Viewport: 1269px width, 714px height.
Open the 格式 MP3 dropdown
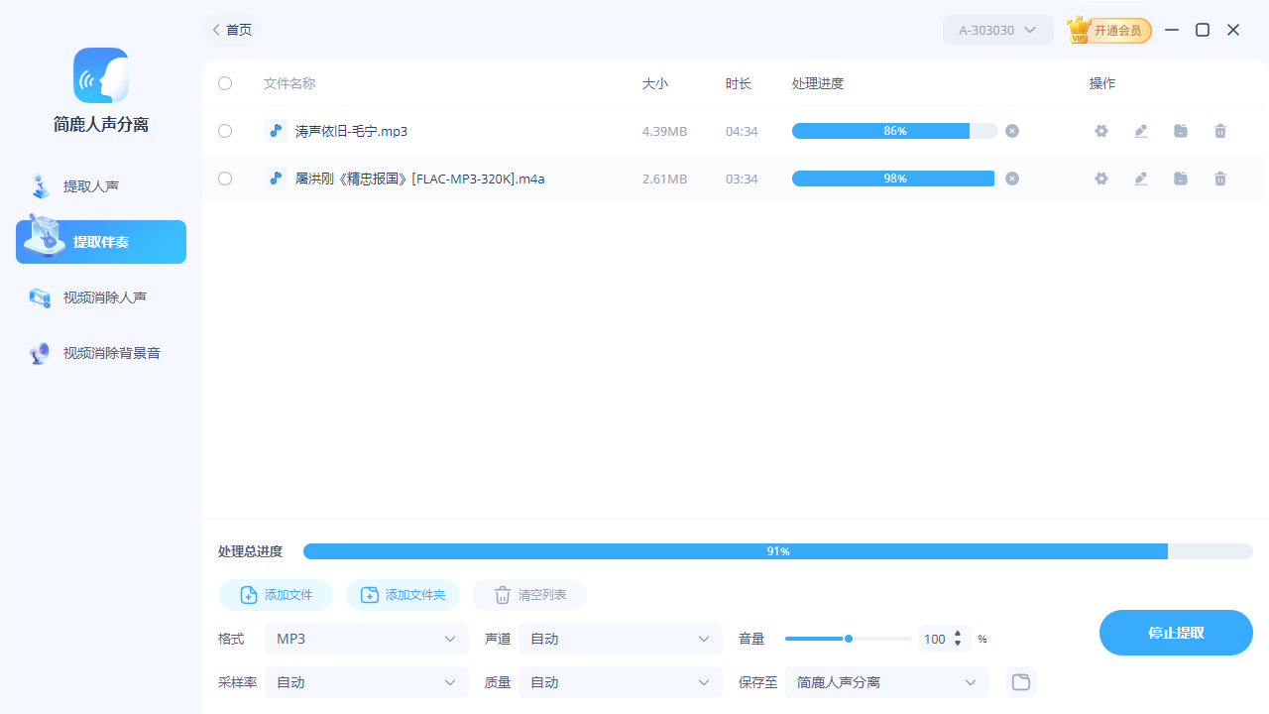click(366, 639)
